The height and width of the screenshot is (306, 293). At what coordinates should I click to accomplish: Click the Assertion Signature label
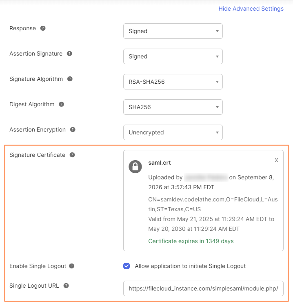point(36,54)
